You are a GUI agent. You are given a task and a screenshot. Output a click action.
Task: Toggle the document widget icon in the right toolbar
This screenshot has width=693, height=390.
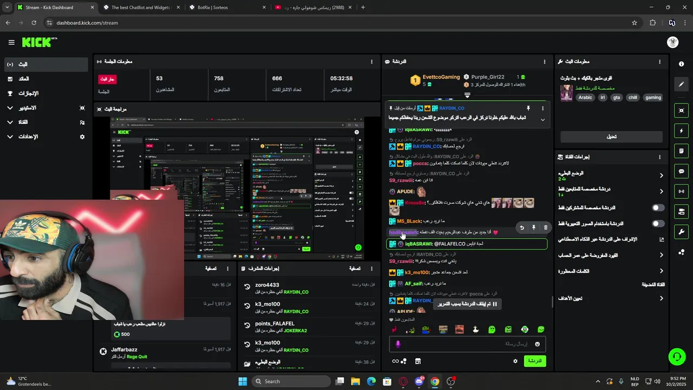(681, 151)
